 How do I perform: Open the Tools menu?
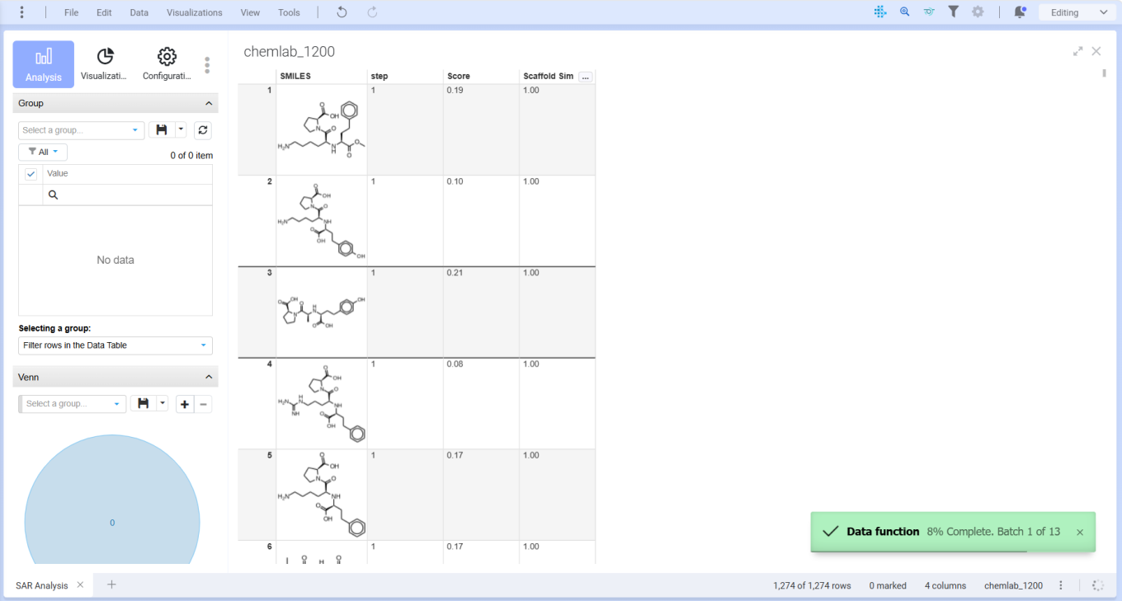[289, 12]
